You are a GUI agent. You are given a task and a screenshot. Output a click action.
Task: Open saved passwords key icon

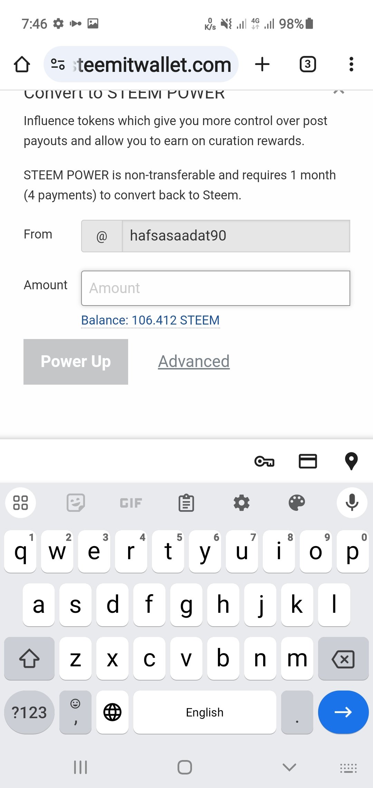point(264,461)
